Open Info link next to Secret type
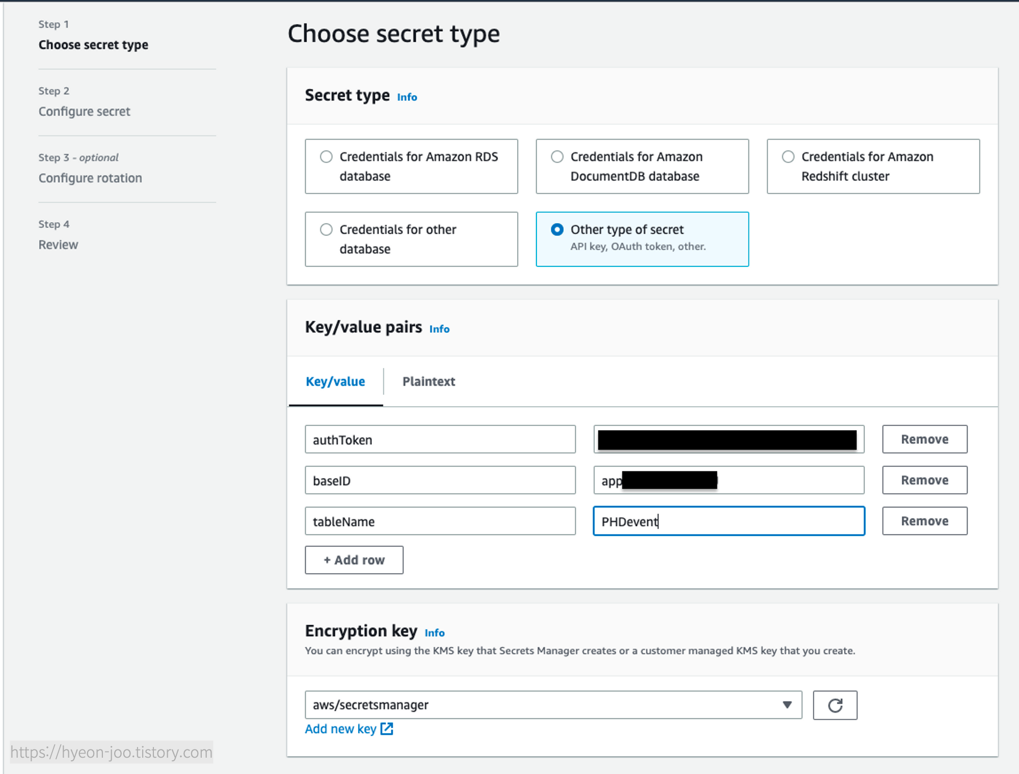 (x=407, y=97)
